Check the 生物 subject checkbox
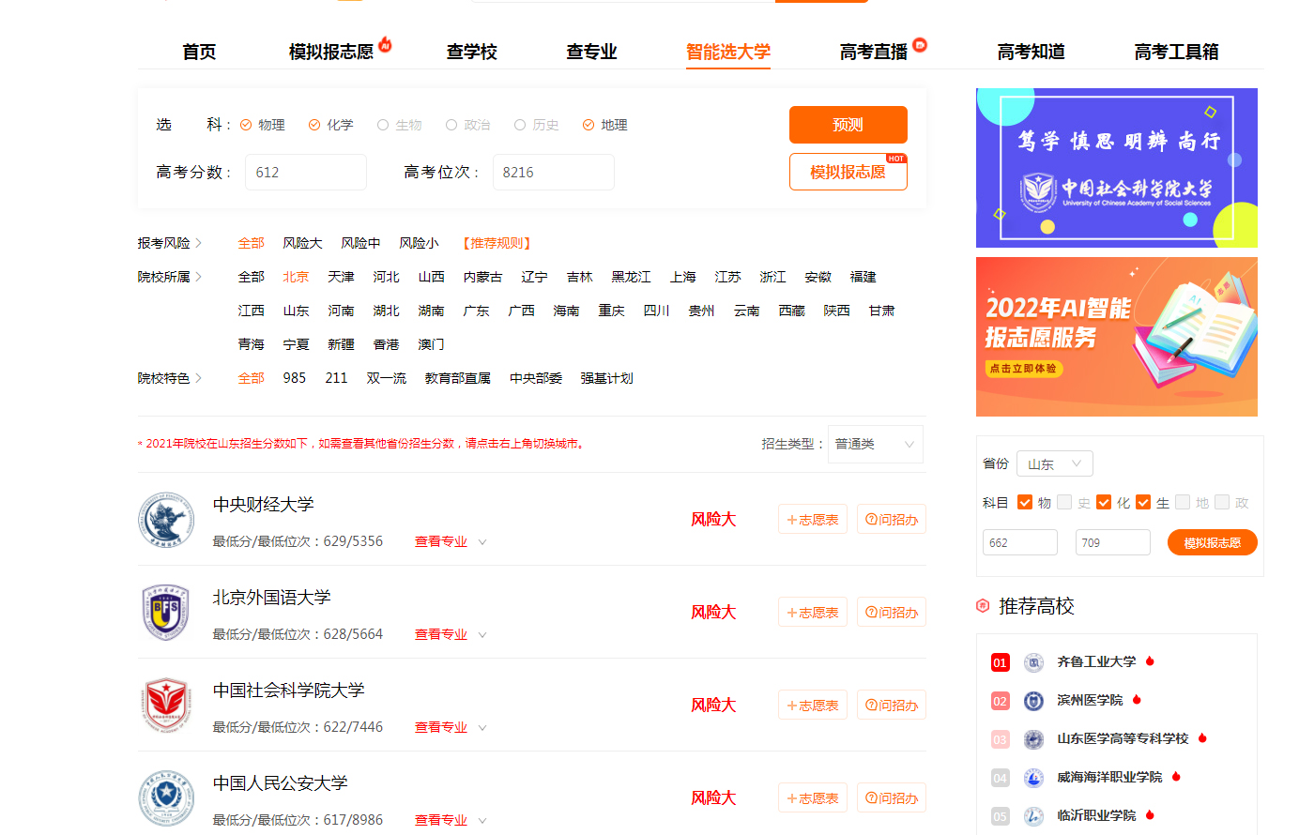The width and height of the screenshot is (1299, 835). pyautogui.click(x=383, y=124)
